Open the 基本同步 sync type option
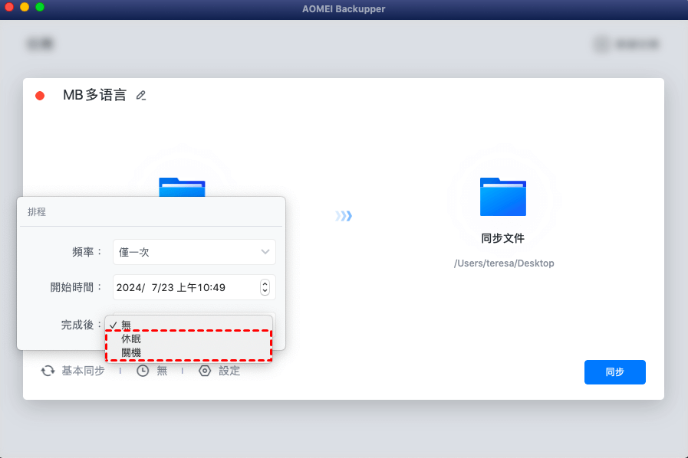The width and height of the screenshot is (688, 458). coord(83,371)
